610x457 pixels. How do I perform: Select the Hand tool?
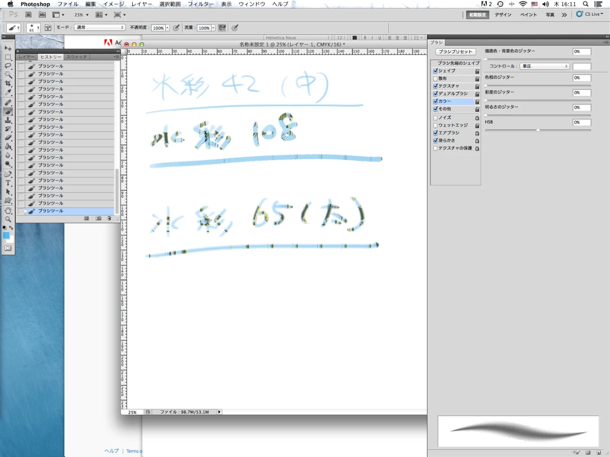tap(8, 211)
